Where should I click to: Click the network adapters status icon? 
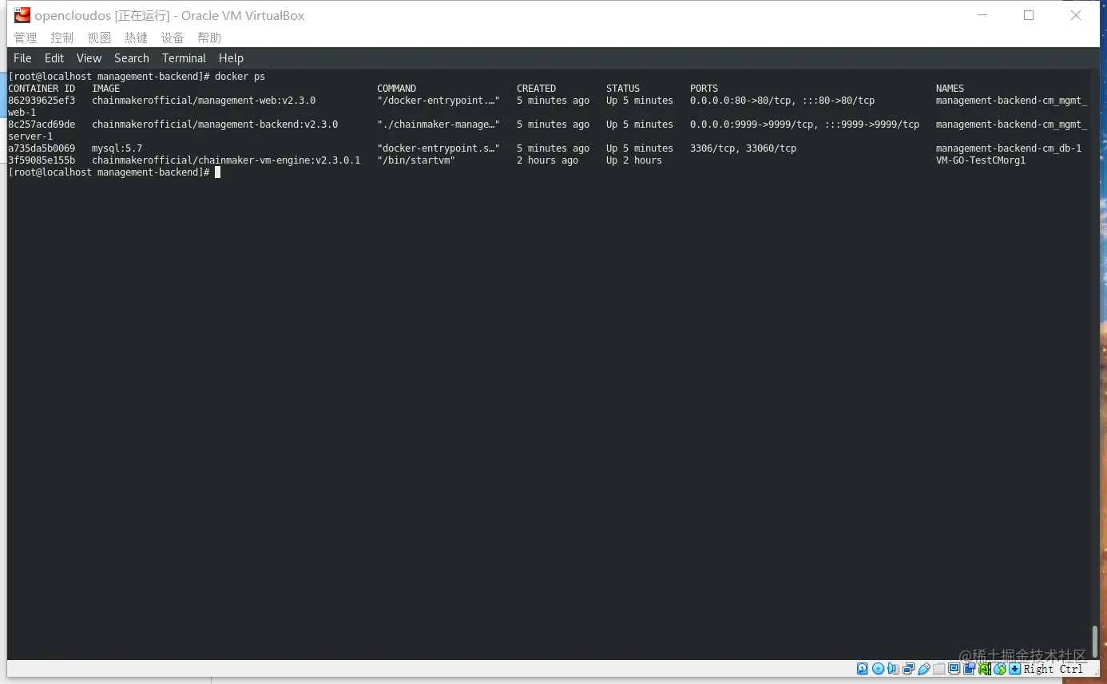[x=909, y=669]
